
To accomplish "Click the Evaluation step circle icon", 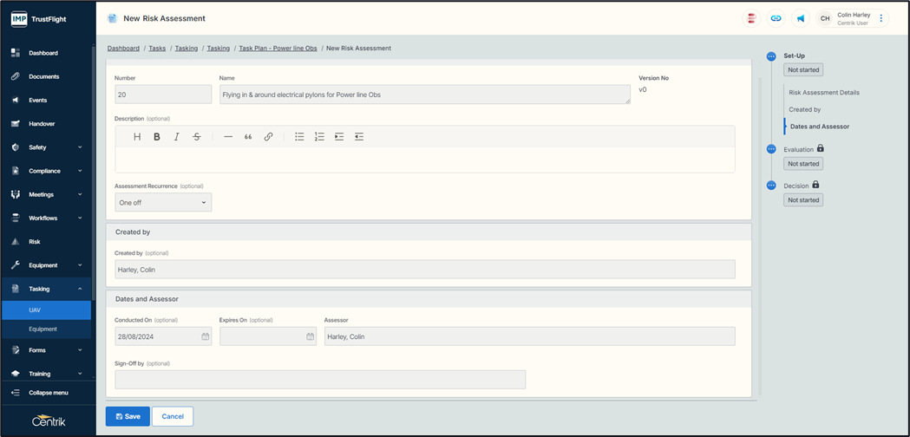I will [771, 149].
